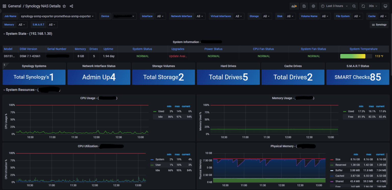Select the Save dashboard icon
The width and height of the screenshot is (392, 190).
point(304,6)
